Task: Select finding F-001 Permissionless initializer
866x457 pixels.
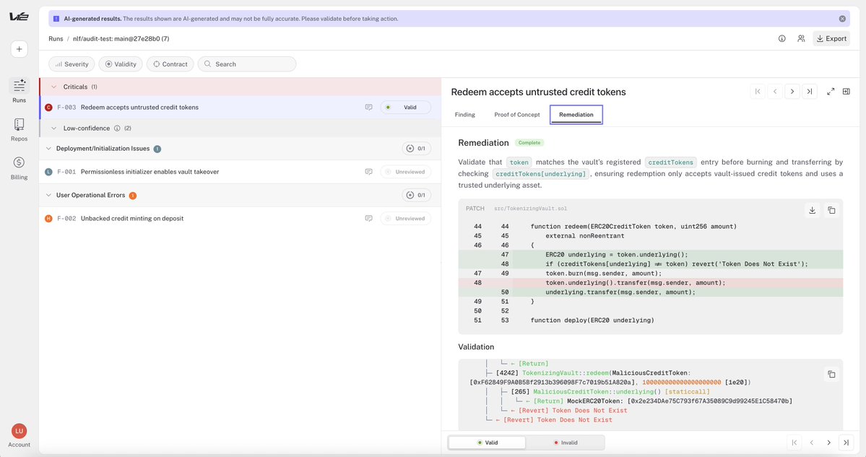Action: [240, 172]
